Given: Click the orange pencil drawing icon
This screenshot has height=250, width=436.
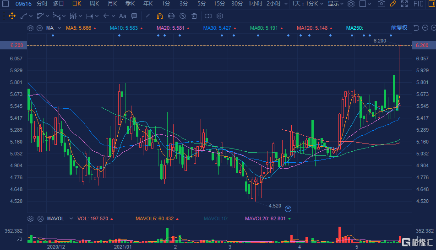Looking at the screenshot, I should pos(392,4).
